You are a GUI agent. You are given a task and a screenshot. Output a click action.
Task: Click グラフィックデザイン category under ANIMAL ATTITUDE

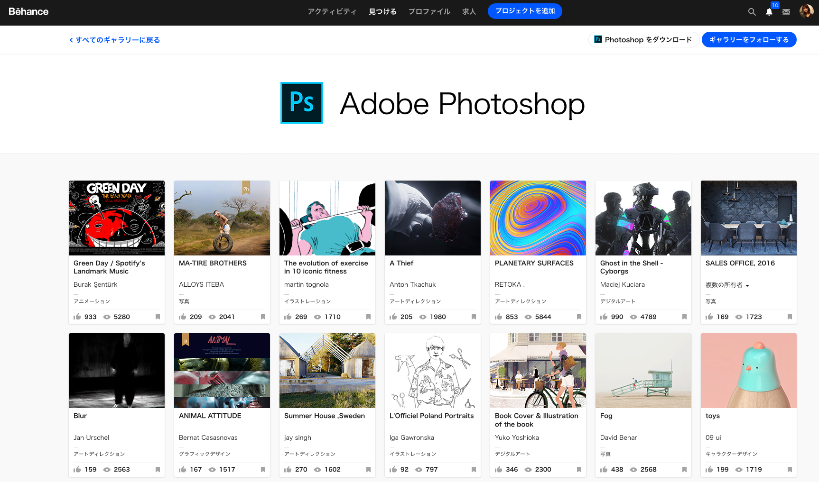click(205, 454)
